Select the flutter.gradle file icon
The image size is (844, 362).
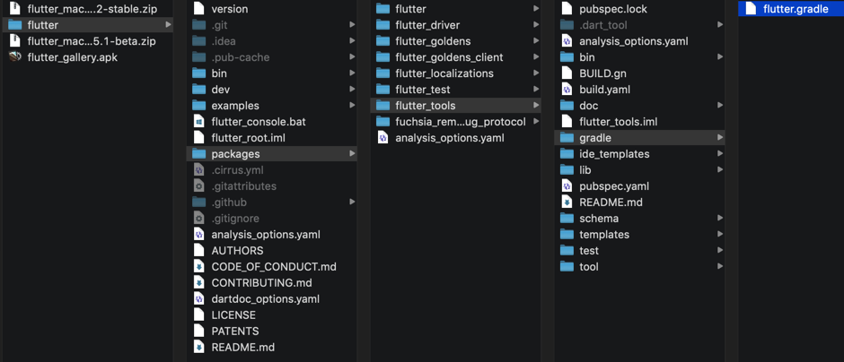tap(751, 9)
